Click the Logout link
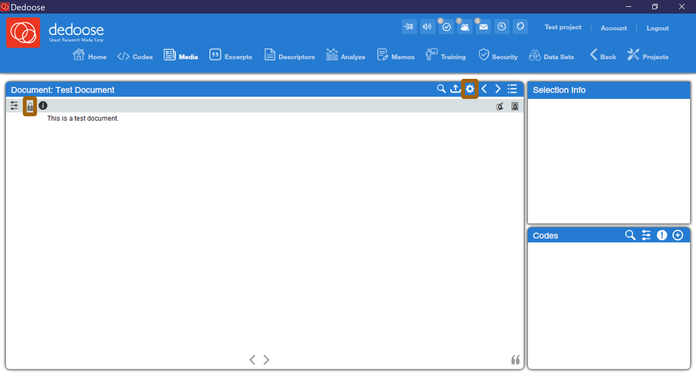The height and width of the screenshot is (375, 696). coord(657,28)
